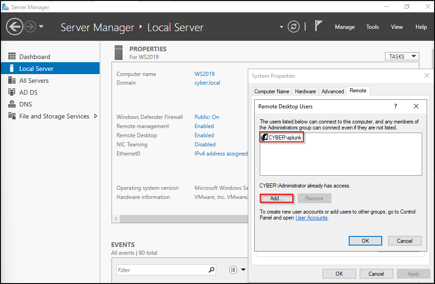This screenshot has height=284, width=435.
Task: Click the search magnifier in Events filter
Action: coord(212,270)
